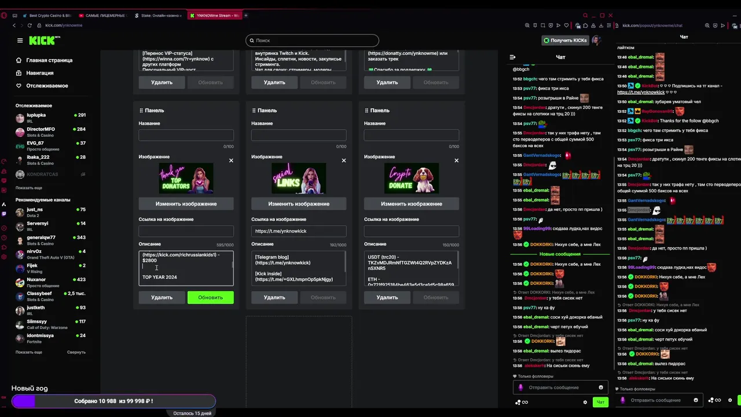Image resolution: width=741 pixels, height=417 pixels.
Task: Click description box with USDT address
Action: tap(412, 268)
